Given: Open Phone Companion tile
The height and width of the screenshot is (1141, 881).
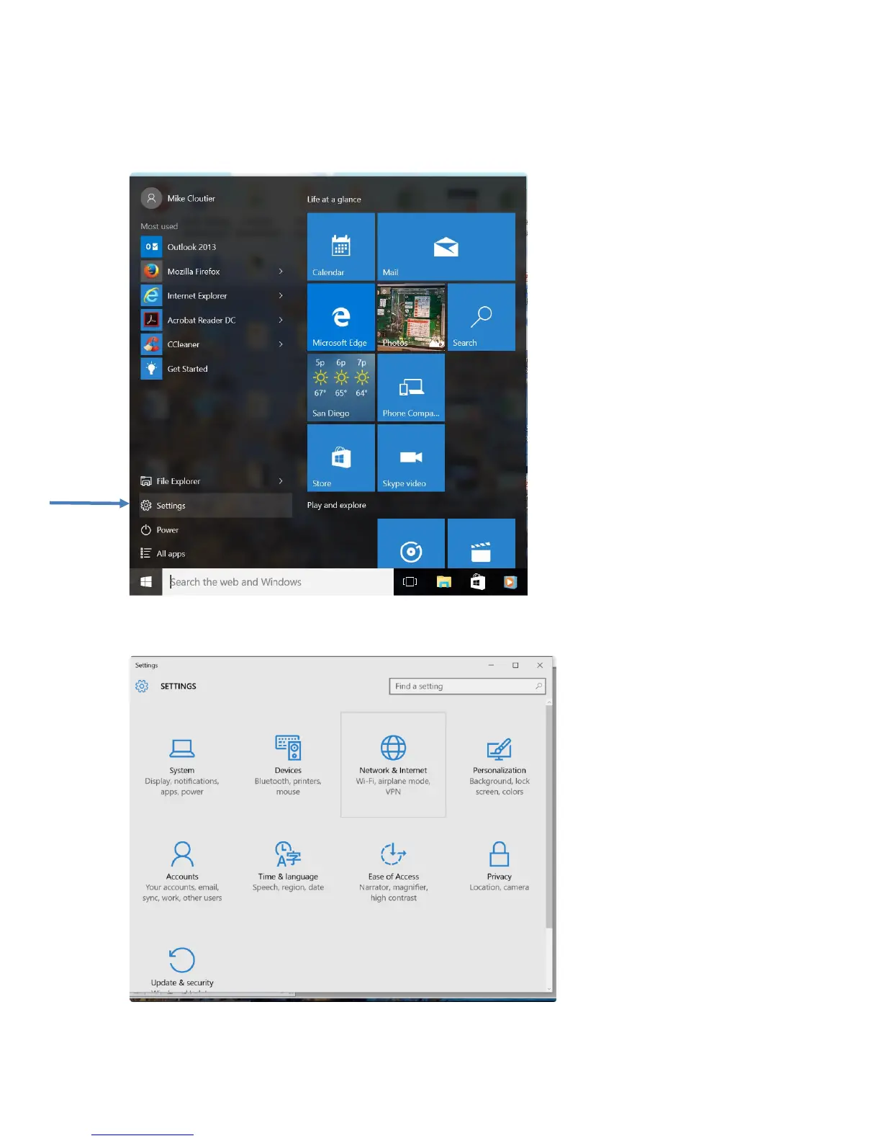Looking at the screenshot, I should [411, 388].
